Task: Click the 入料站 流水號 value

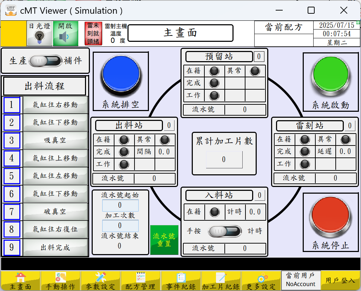Action: tap(245, 248)
